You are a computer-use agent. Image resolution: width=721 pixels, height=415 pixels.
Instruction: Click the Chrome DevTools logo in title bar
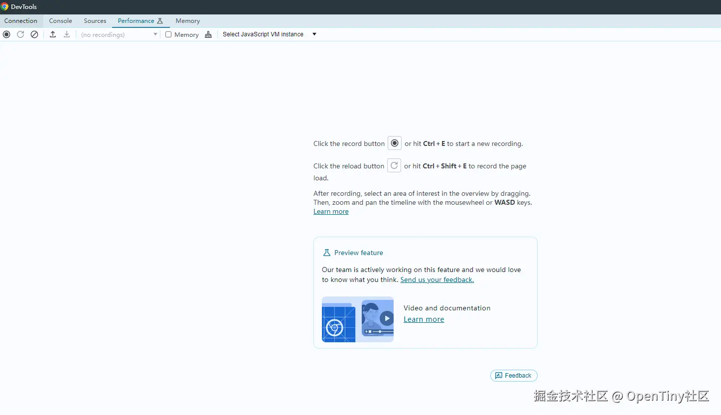[x=5, y=7]
